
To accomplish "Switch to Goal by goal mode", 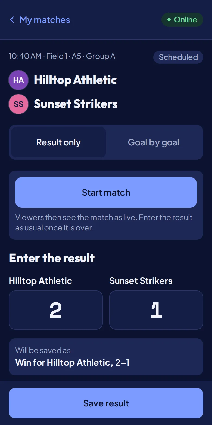I will (154, 142).
